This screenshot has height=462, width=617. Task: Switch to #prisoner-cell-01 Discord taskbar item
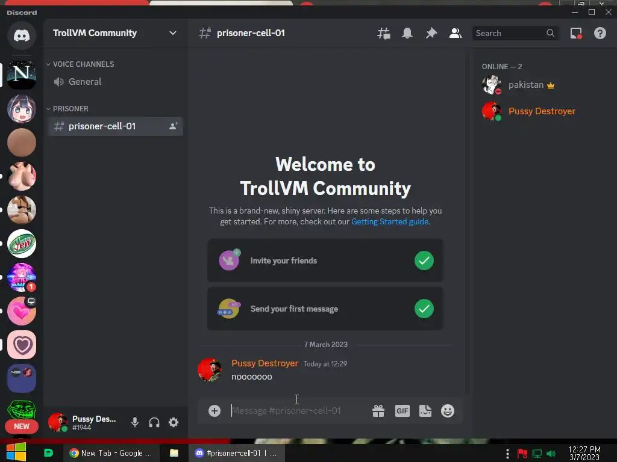click(x=236, y=453)
